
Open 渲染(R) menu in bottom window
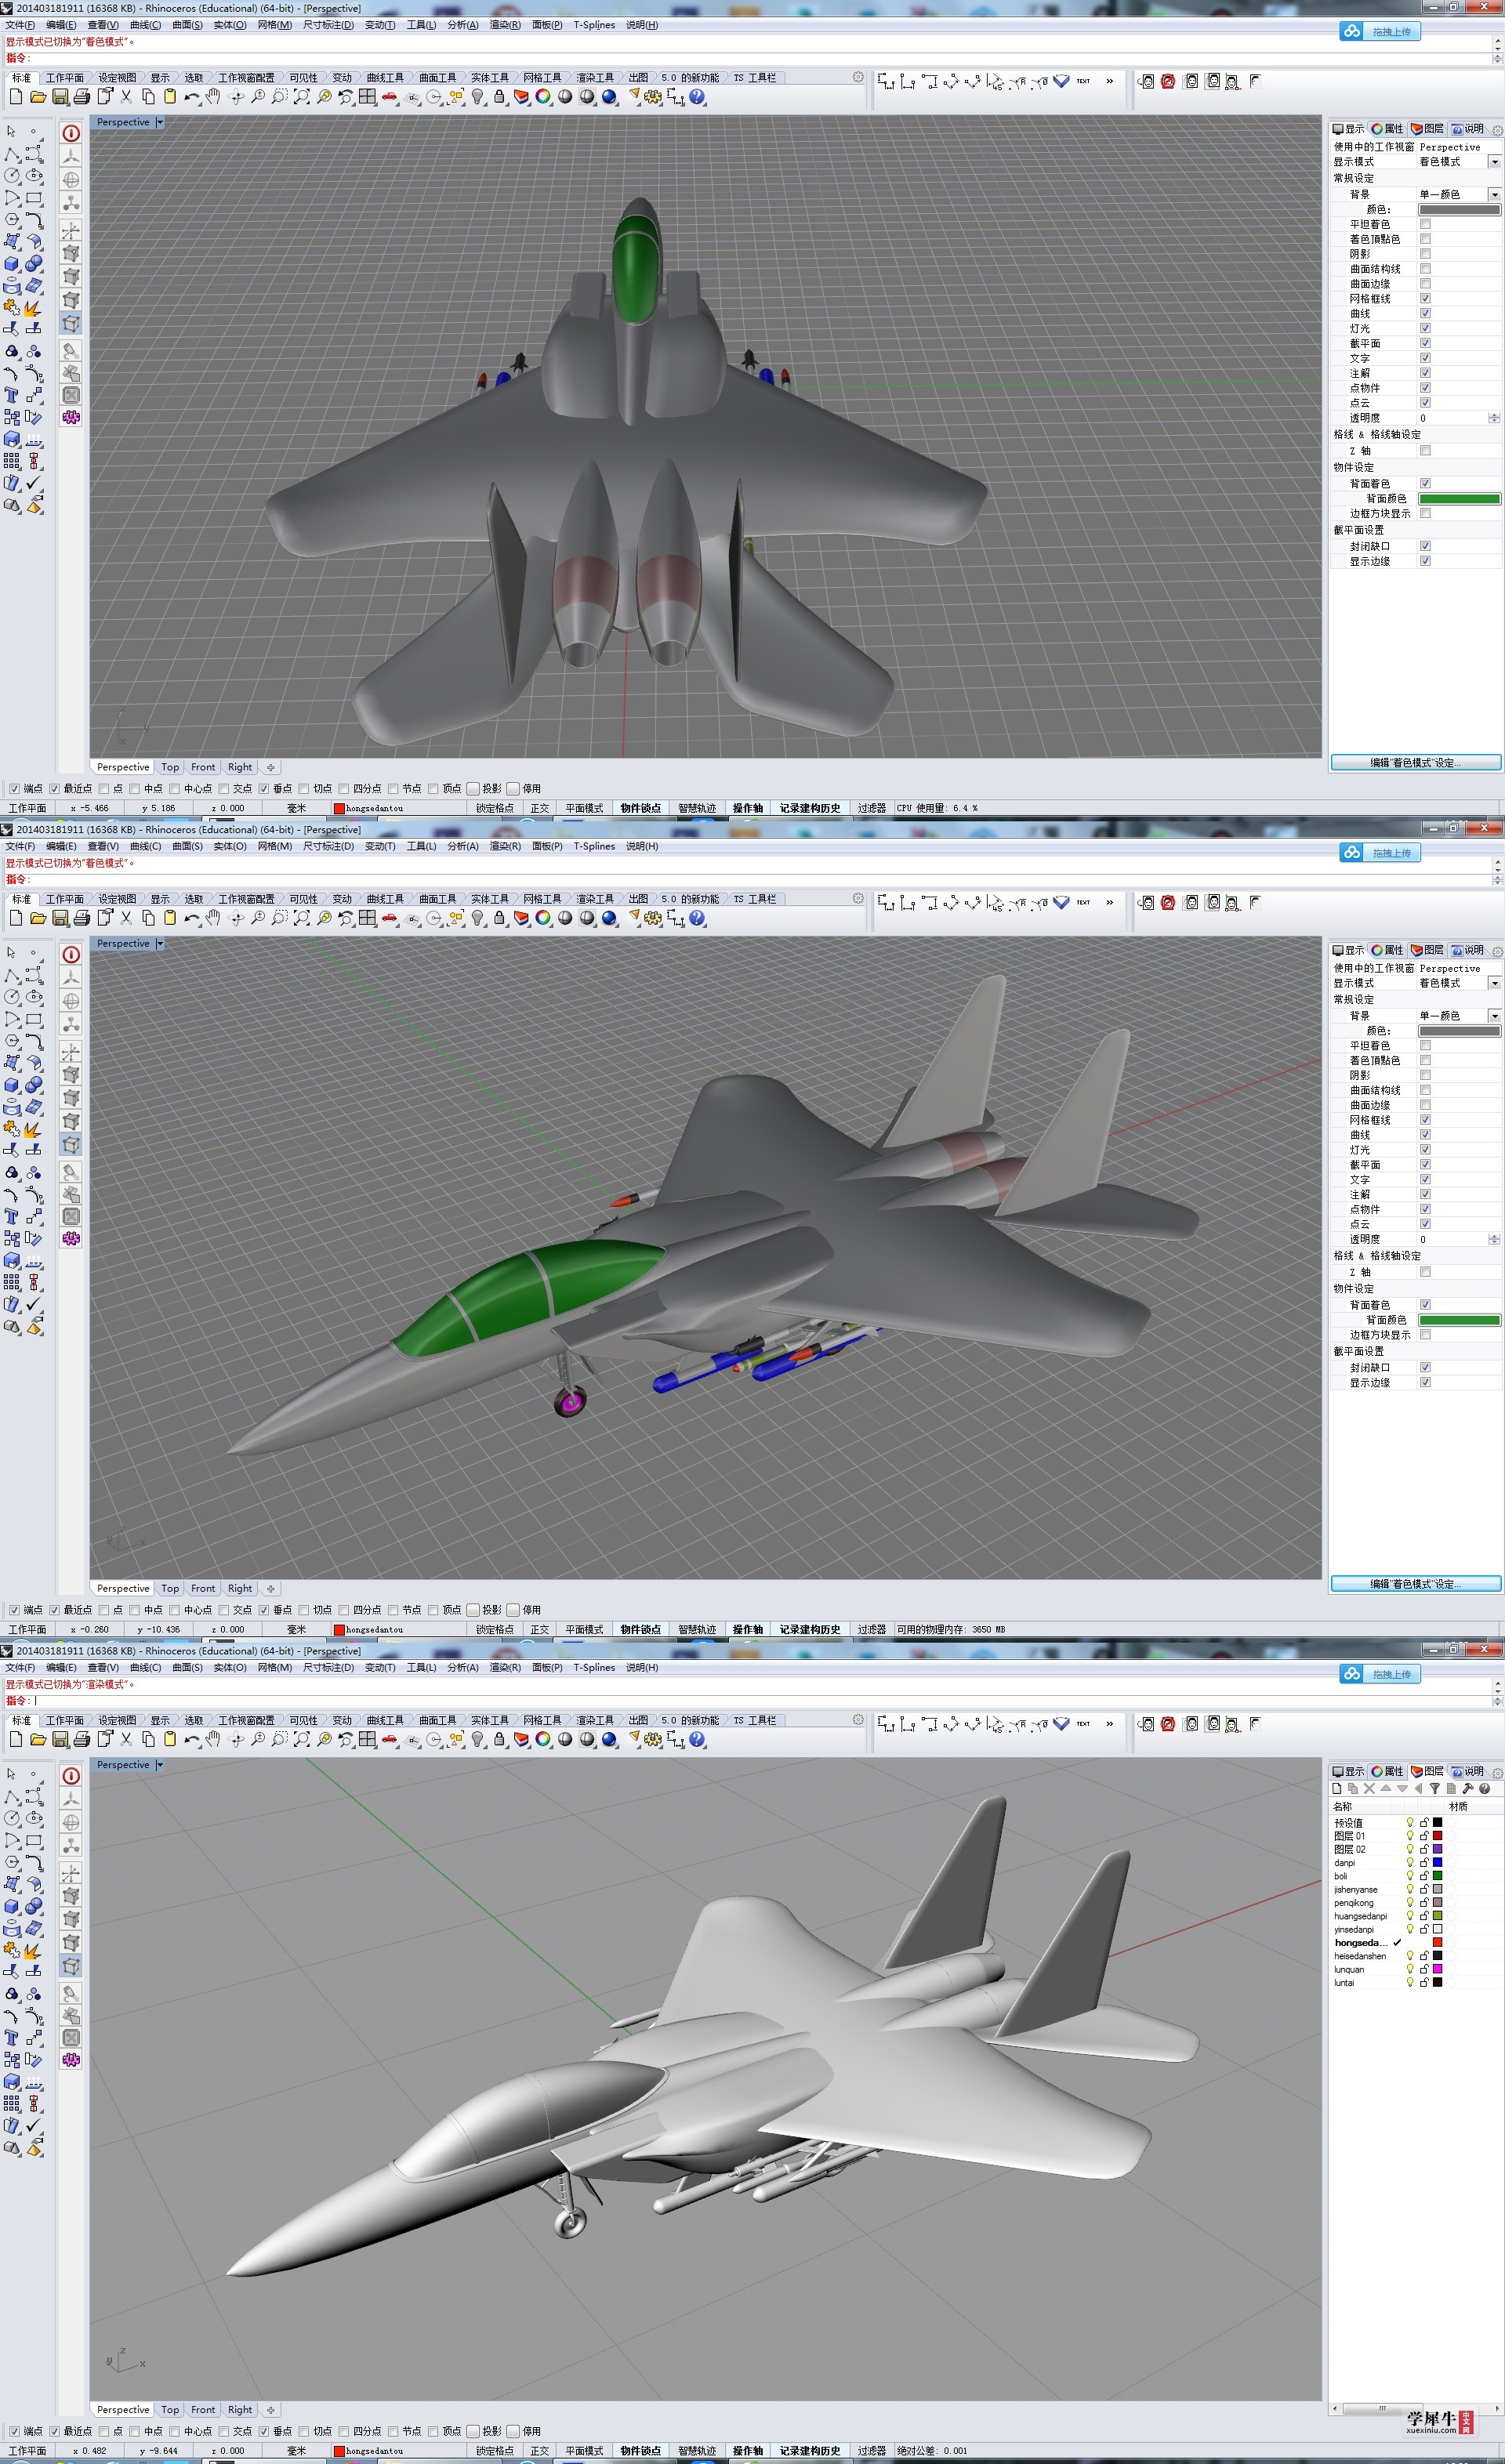[505, 1667]
